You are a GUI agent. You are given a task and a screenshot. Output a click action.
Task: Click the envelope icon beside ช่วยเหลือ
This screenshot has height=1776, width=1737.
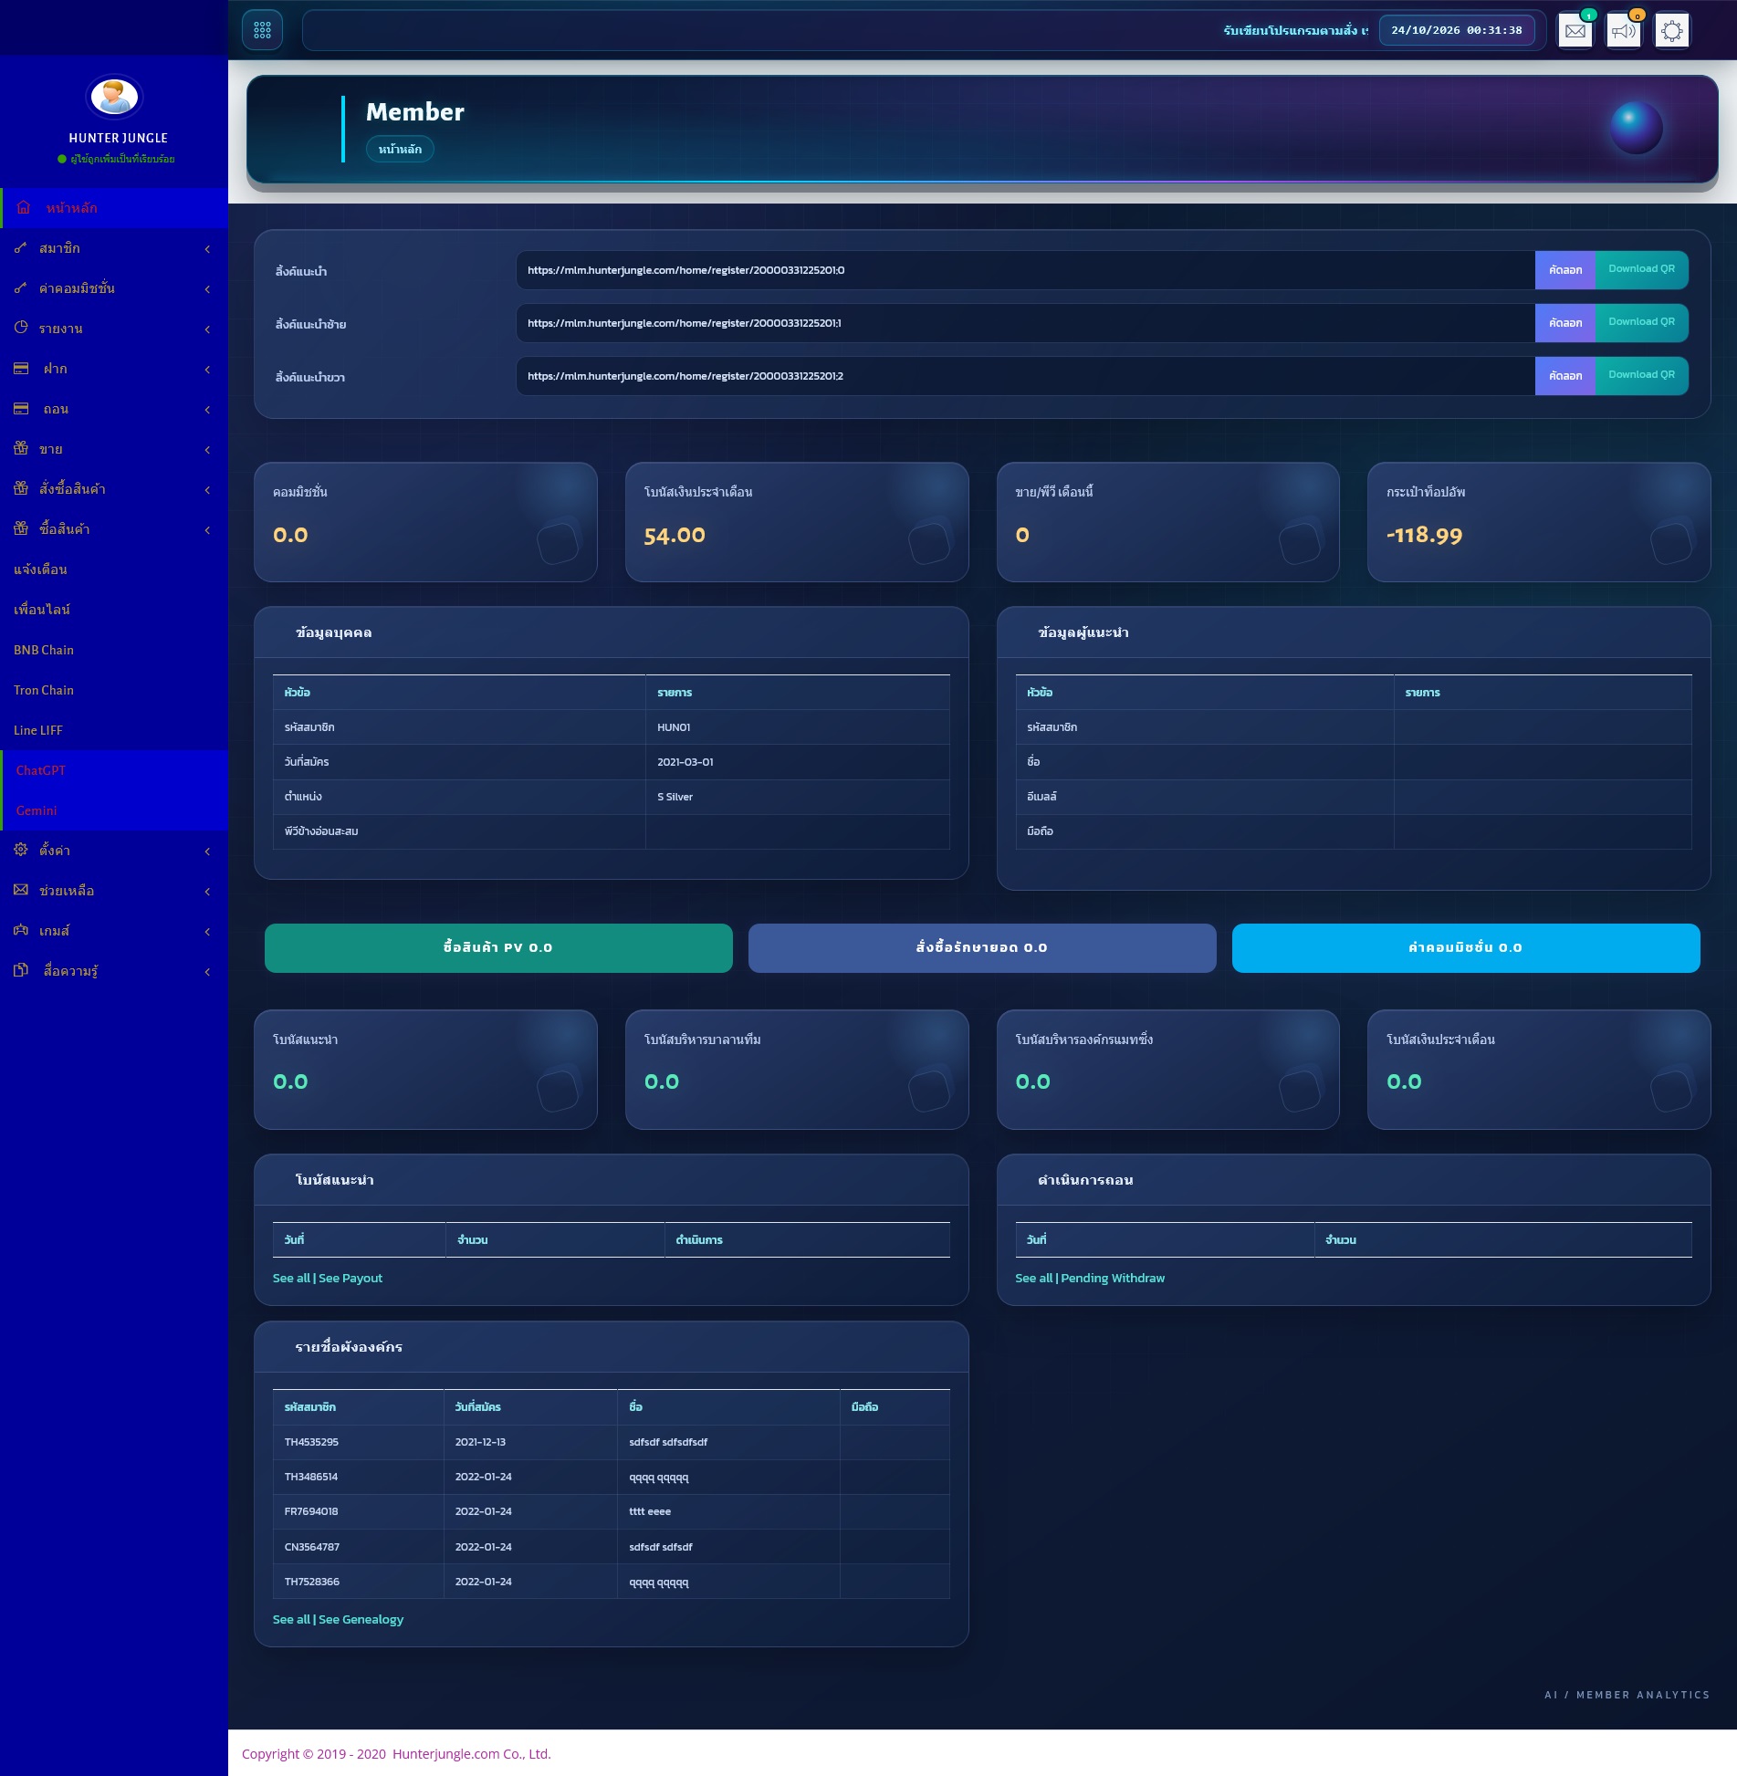21,890
